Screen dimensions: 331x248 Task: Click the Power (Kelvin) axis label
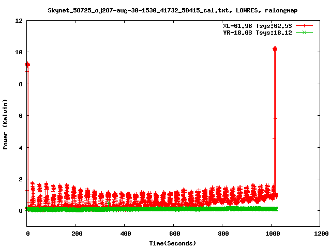point(5,125)
